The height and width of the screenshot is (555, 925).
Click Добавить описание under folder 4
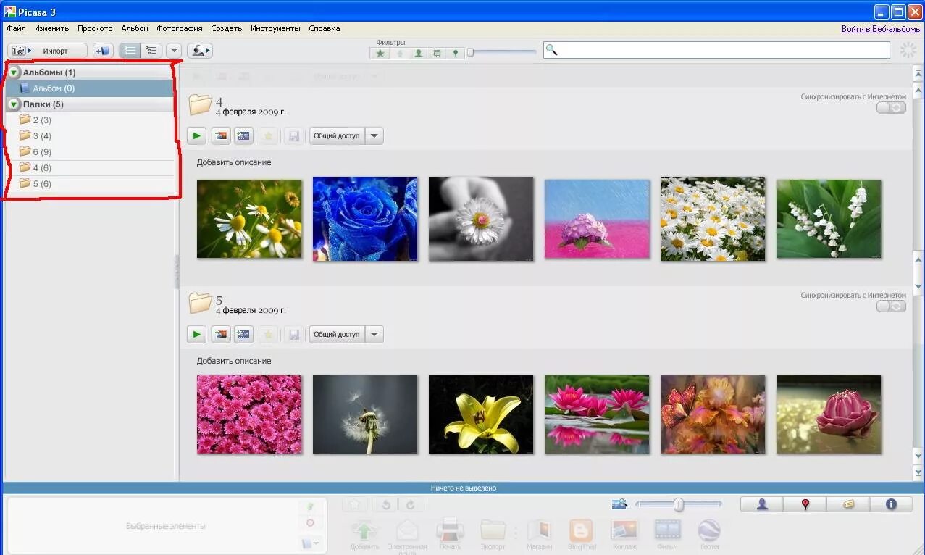234,162
